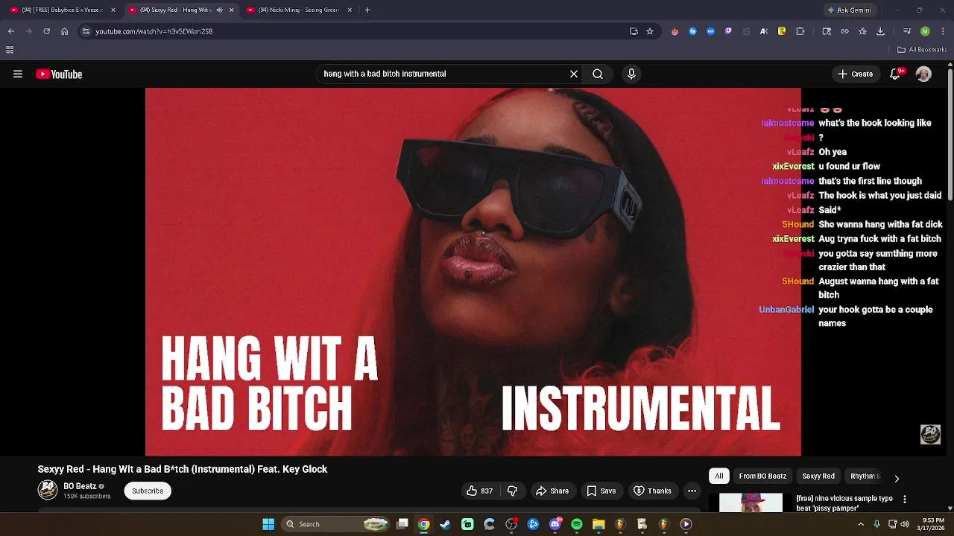Like the video with thumbs-up
The height and width of the screenshot is (536, 954).
[479, 491]
